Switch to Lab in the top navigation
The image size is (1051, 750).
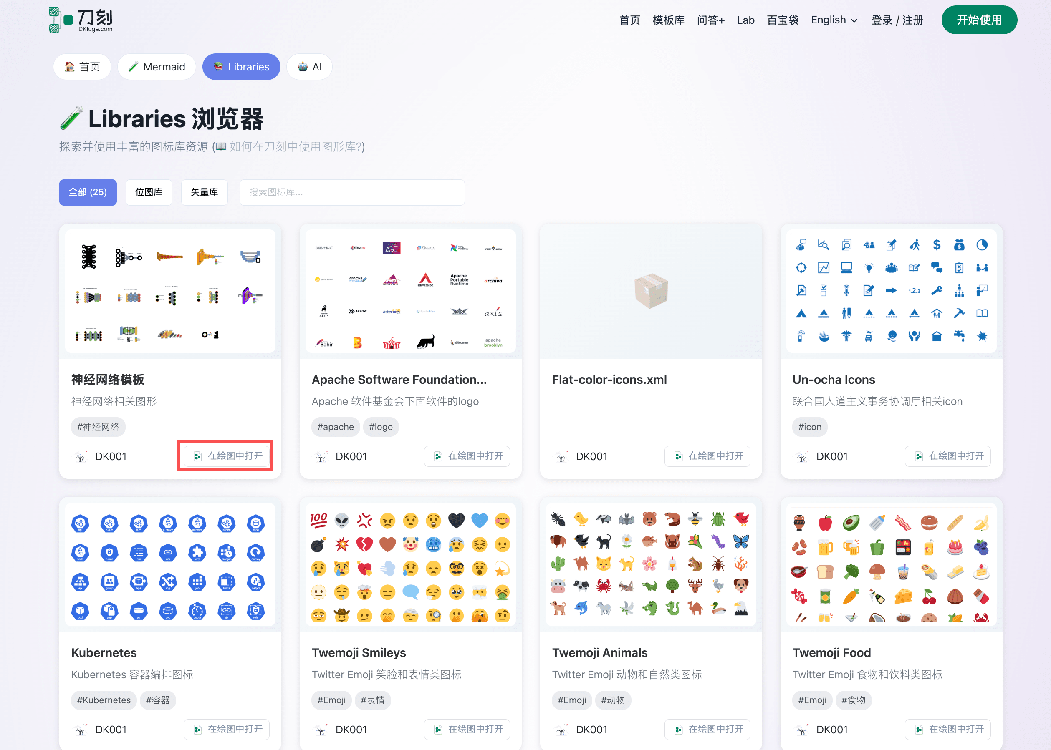pos(745,20)
